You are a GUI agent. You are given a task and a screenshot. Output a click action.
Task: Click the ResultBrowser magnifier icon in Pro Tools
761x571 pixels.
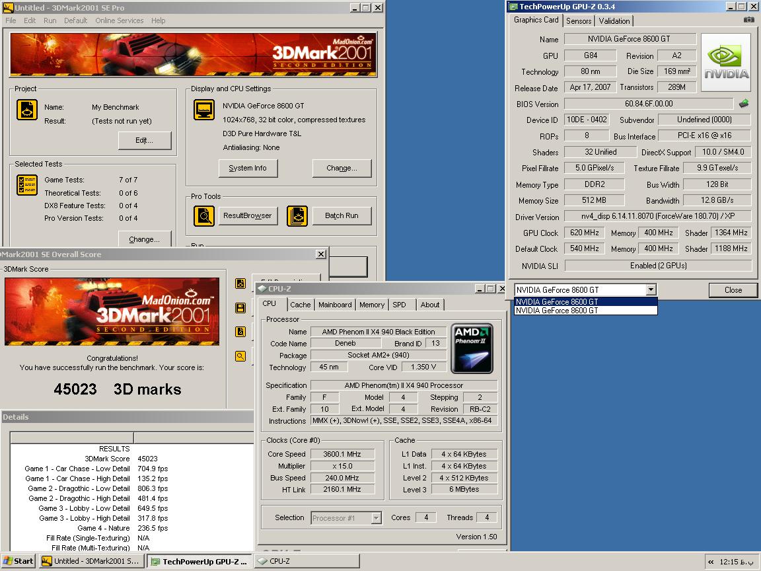point(204,215)
